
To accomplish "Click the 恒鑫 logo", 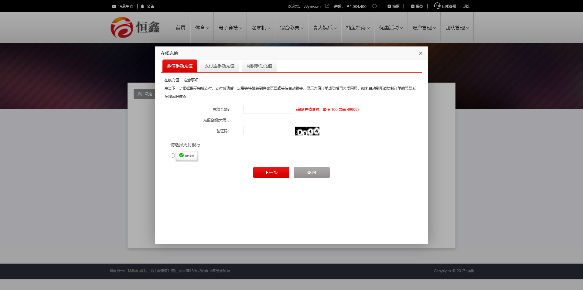I will [135, 27].
